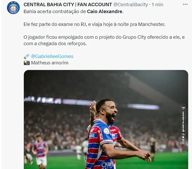192x169 pixels.
Task: Click 'Bahia acerta contratação de' text
Action: [55, 12]
